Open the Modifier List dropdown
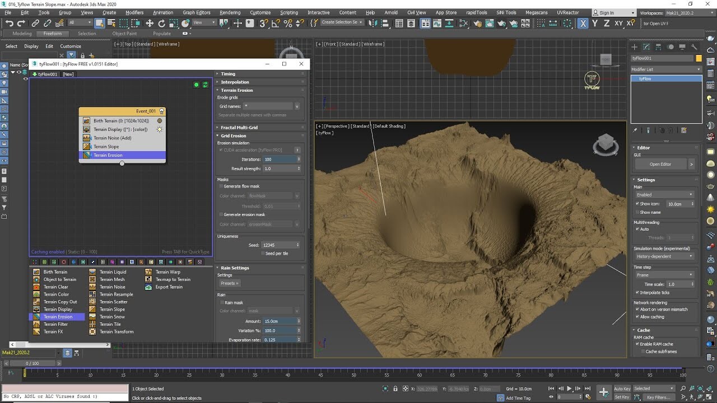The image size is (717, 403). [x=665, y=68]
